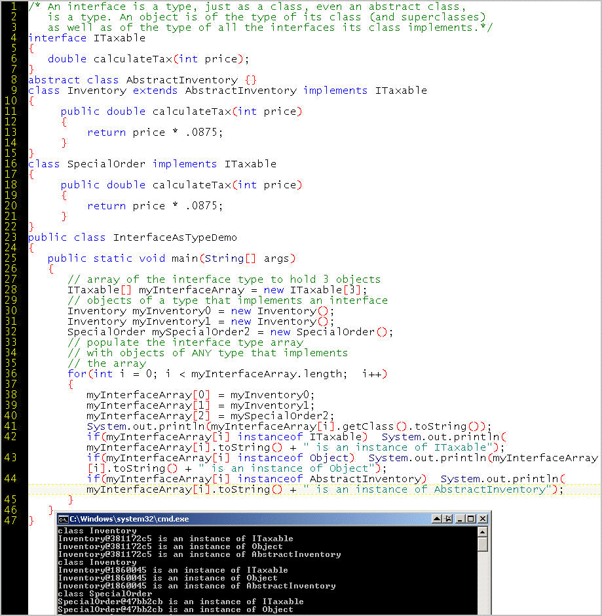The width and height of the screenshot is (602, 616).
Task: Open the cmd.exe window system menu icon
Action: 63,520
